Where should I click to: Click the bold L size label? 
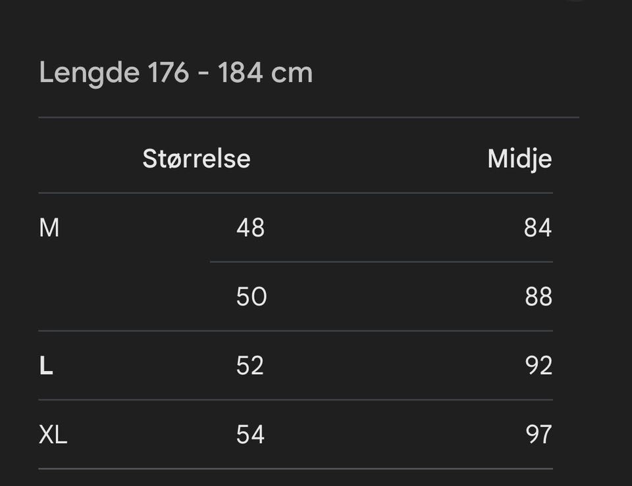[x=46, y=366]
